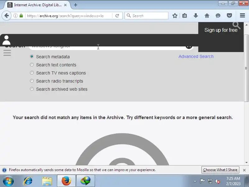Open the downloads arrow icon
249x187 pixels.
point(196,16)
